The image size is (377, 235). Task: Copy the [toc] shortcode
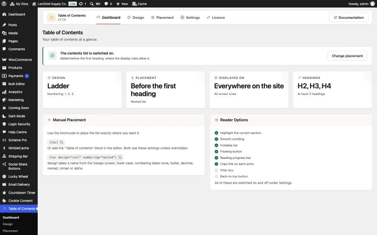pos(62,142)
